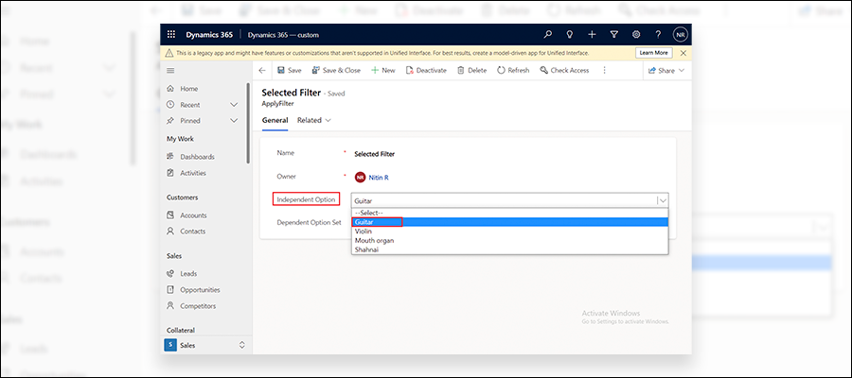Choose --Select-- in the option list
This screenshot has height=378, width=852.
509,214
